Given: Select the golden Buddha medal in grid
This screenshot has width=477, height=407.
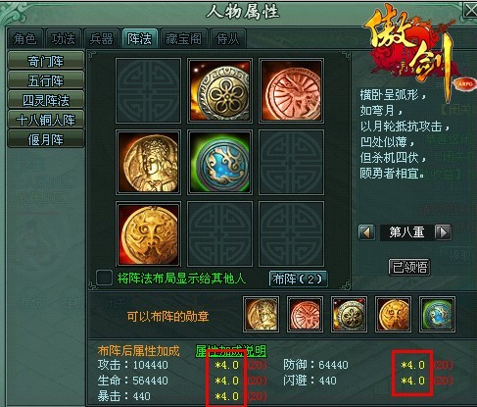Looking at the screenshot, I should pyautogui.click(x=148, y=163).
